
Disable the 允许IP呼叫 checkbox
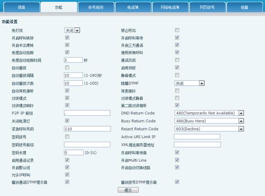(x=67, y=175)
